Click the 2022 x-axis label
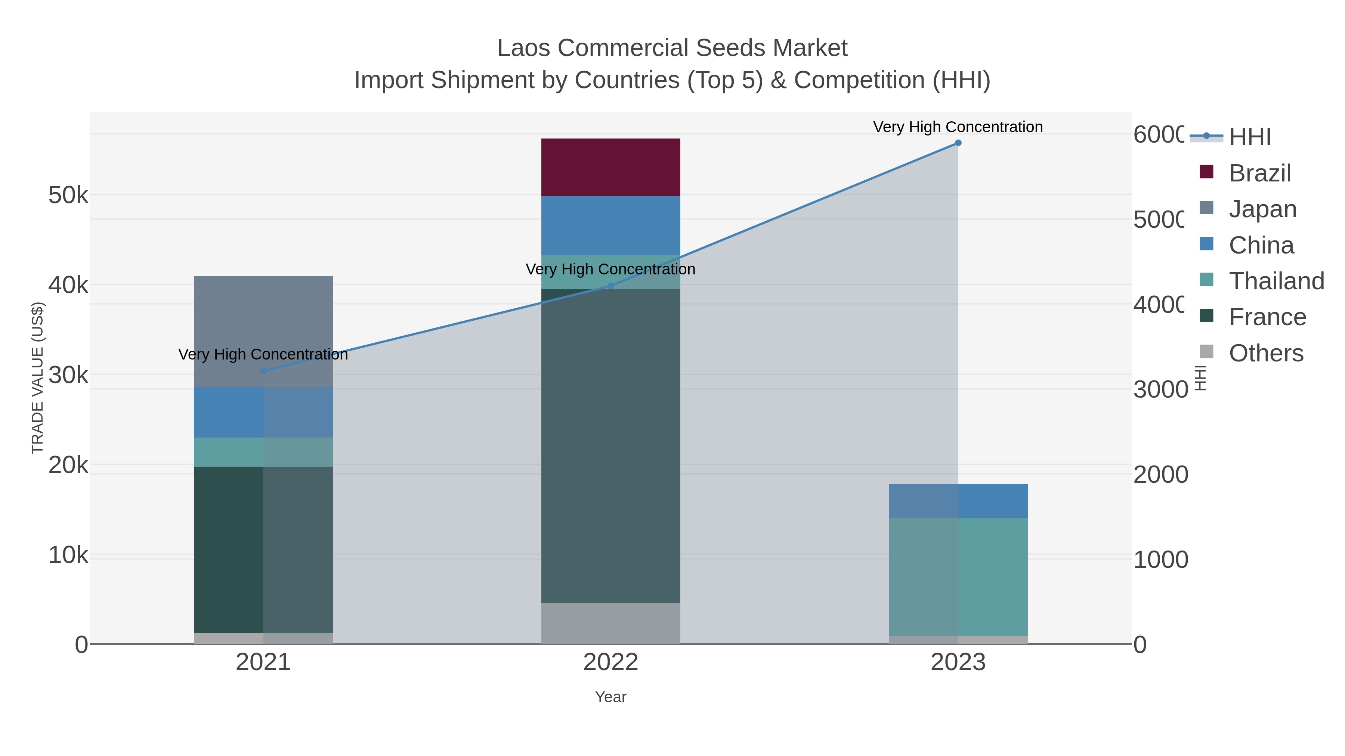1345x756 pixels. (610, 662)
